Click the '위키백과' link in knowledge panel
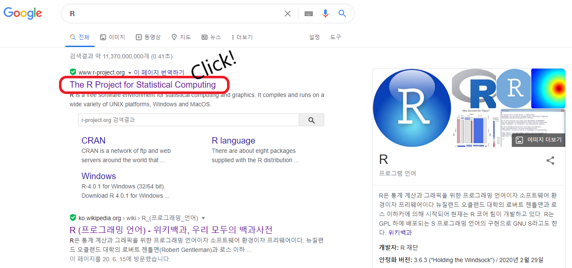Viewport: 572px width, 268px height. click(400, 232)
